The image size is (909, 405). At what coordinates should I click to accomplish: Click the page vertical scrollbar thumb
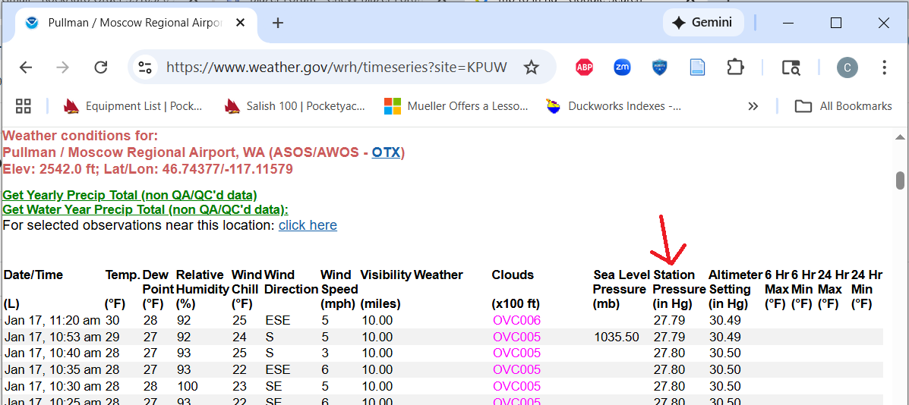(x=900, y=181)
